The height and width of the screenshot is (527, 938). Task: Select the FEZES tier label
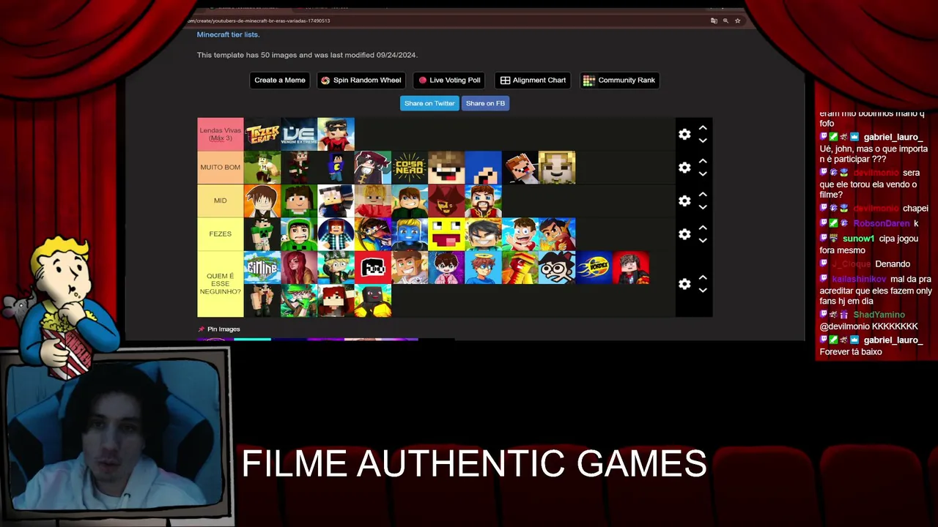pyautogui.click(x=220, y=234)
